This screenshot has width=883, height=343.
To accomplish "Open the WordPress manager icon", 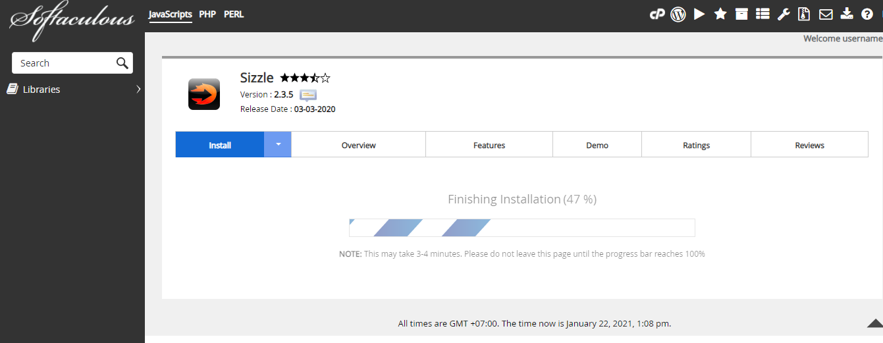I will (678, 14).
